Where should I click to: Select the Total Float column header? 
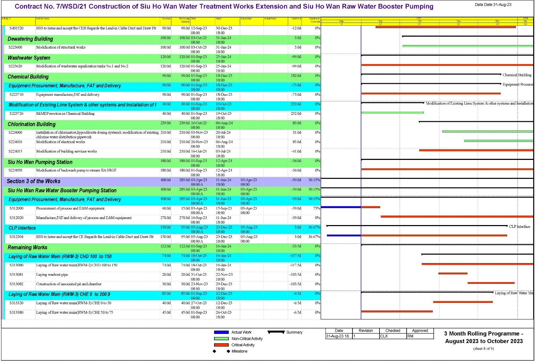(295, 21)
